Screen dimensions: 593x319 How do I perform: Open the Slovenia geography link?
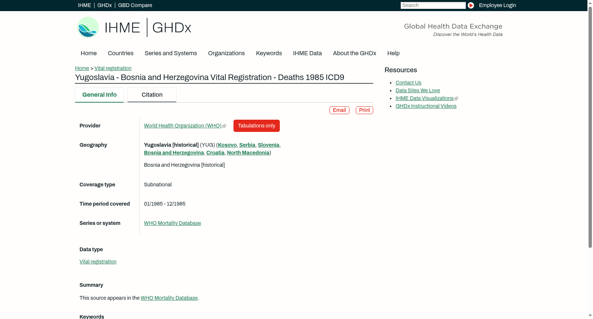point(269,145)
